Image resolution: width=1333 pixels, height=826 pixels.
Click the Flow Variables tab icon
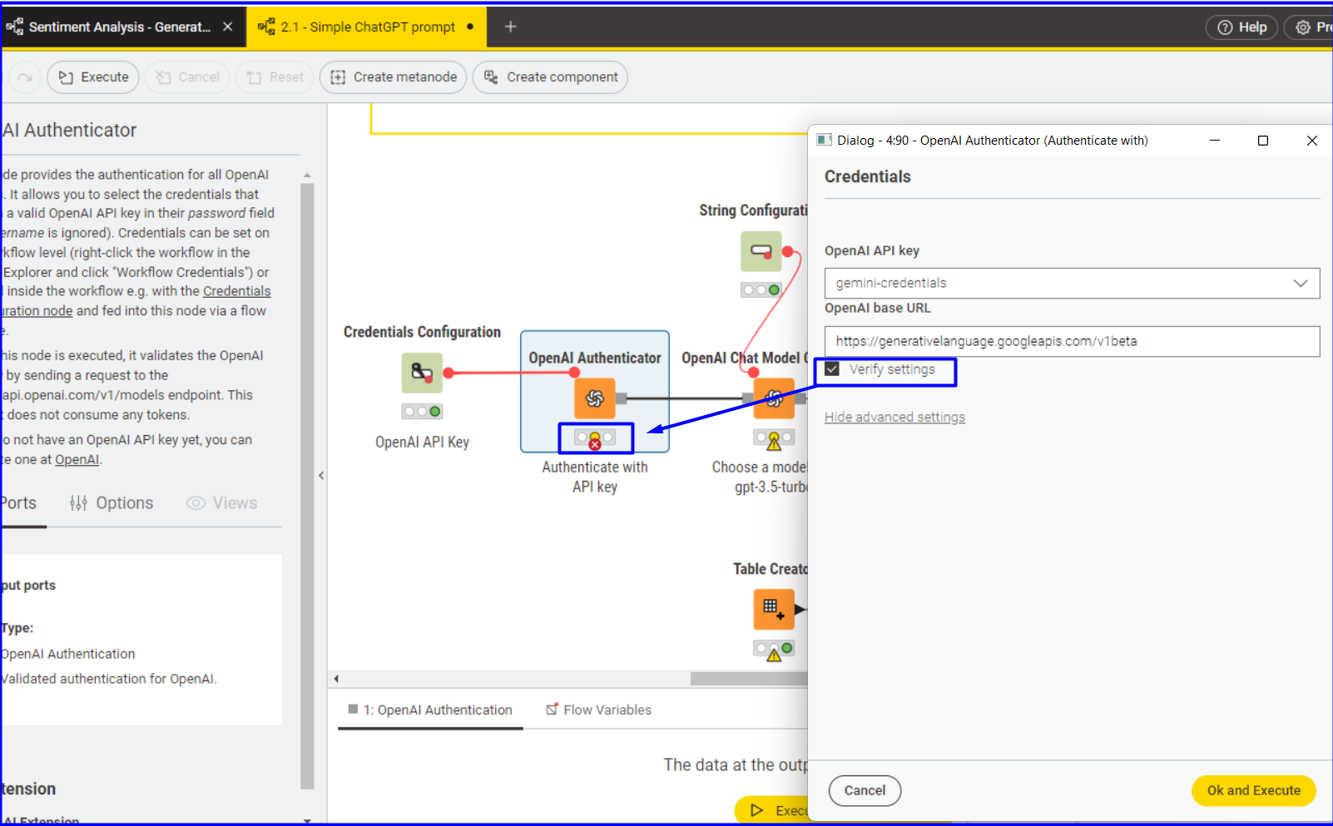point(552,710)
